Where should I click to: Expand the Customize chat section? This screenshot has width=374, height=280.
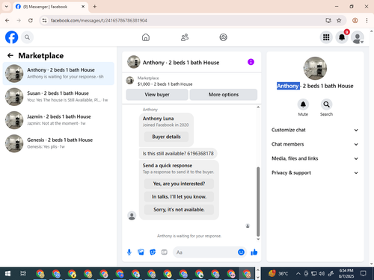point(315,130)
